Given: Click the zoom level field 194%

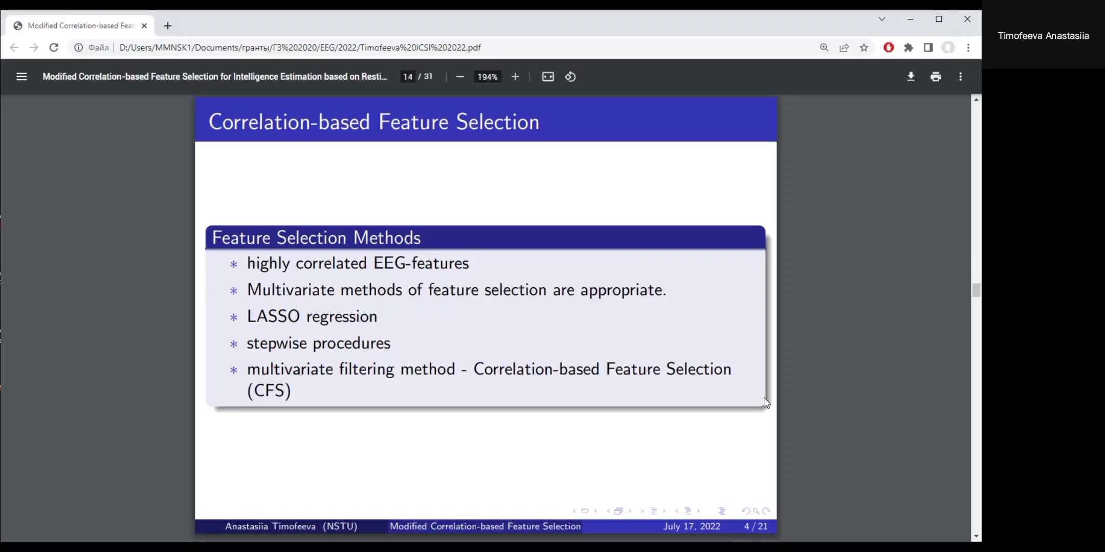Looking at the screenshot, I should [x=488, y=77].
